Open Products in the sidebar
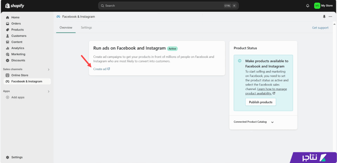Screen dimensions: 337x163 [17, 30]
